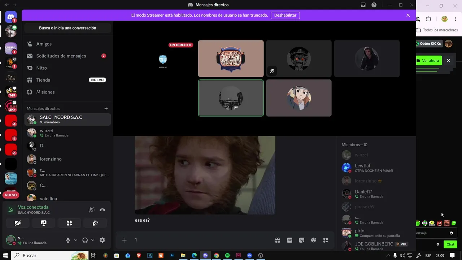Open Solicitudes de mensajes
The height and width of the screenshot is (260, 462).
tap(67, 56)
